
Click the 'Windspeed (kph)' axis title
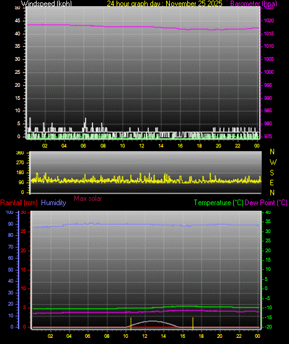tap(47, 4)
